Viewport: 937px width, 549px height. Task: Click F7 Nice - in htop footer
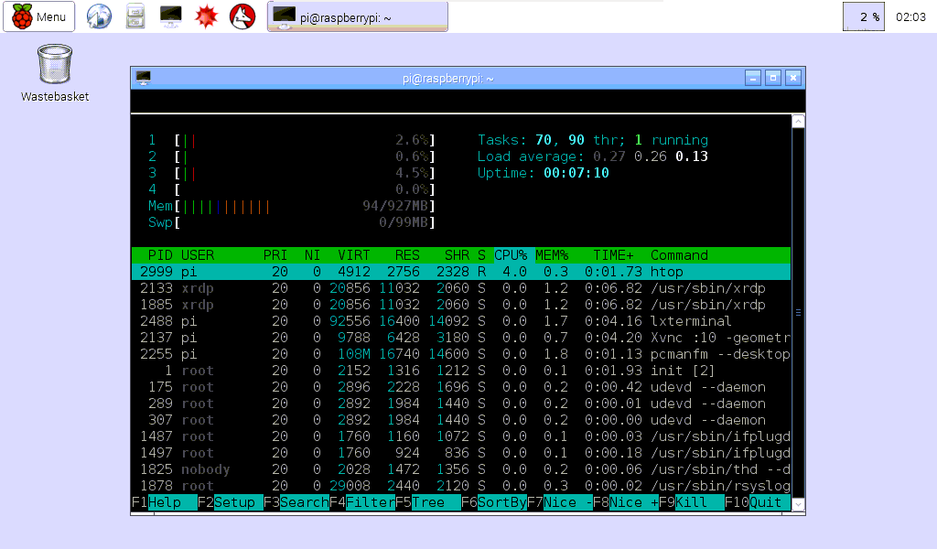(560, 502)
